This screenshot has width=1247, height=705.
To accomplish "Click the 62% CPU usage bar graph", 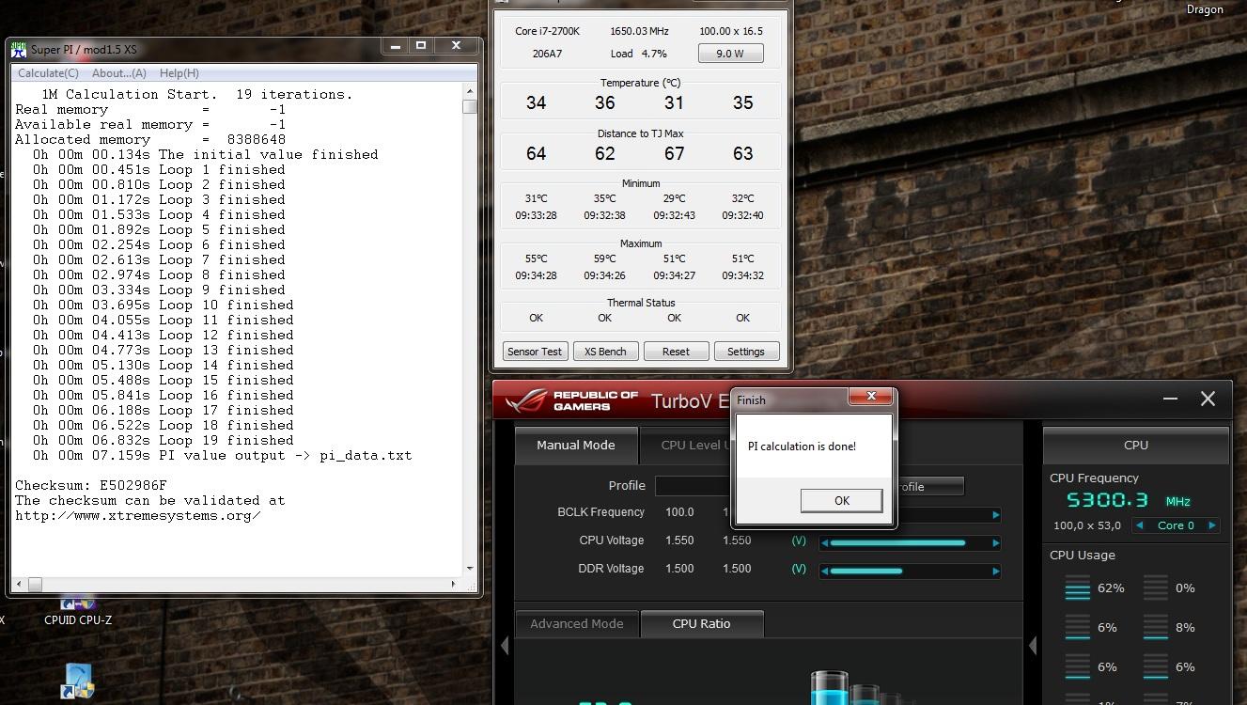I will (x=1078, y=588).
